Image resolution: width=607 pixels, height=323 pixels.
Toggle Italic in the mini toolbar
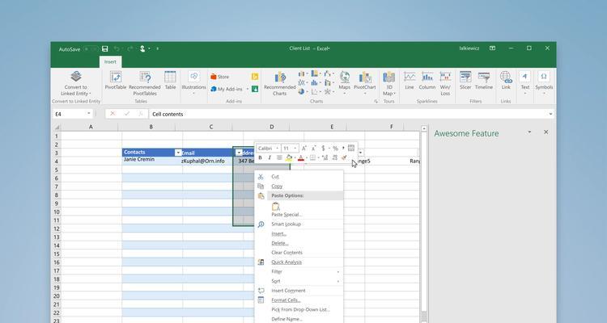[x=270, y=157]
